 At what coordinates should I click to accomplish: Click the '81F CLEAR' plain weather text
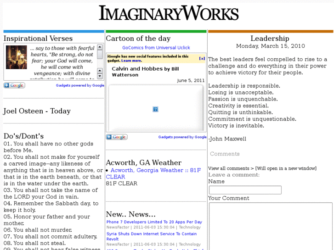coord(121,183)
